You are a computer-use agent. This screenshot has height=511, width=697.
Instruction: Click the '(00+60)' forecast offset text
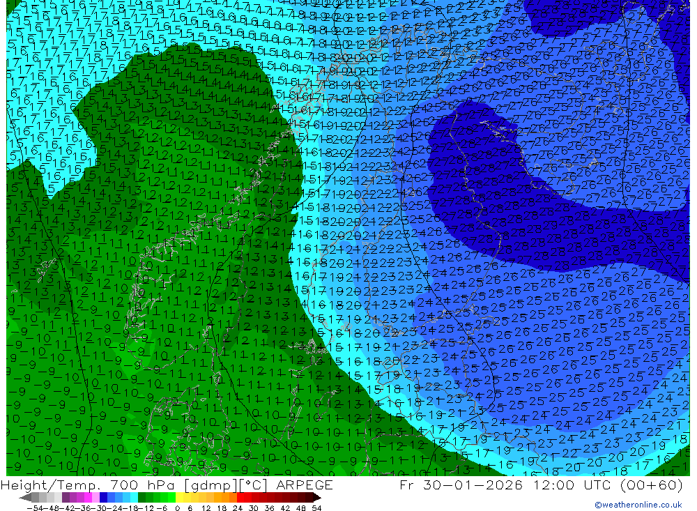(652, 485)
